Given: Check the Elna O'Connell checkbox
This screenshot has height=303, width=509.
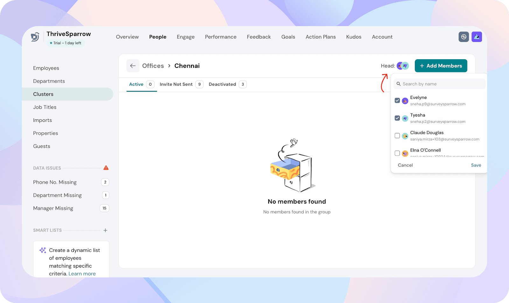Looking at the screenshot, I should (397, 153).
